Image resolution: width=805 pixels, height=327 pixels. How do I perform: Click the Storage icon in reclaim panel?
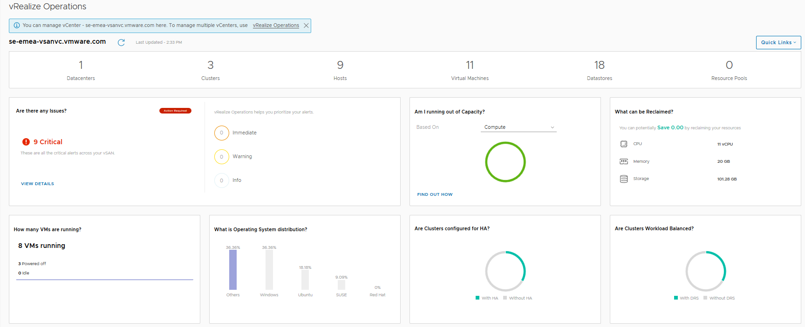[x=624, y=179]
